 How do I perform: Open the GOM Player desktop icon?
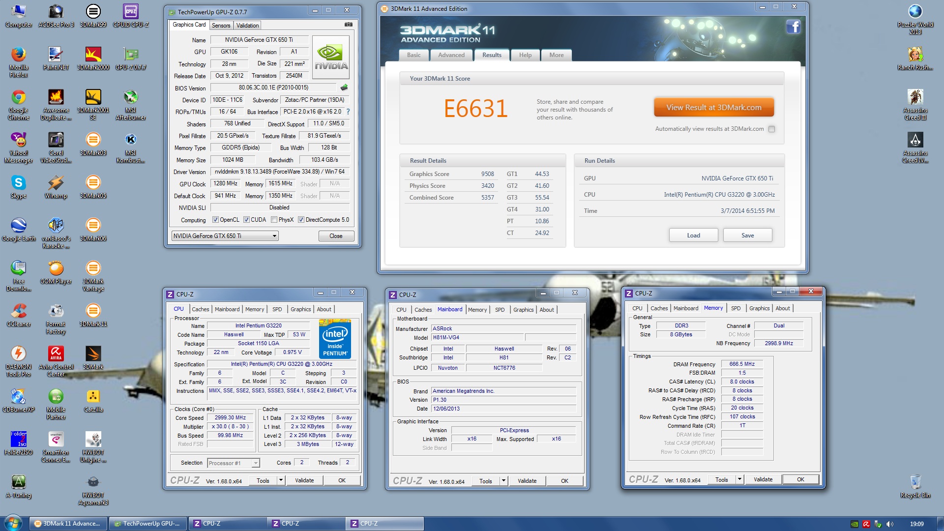click(56, 272)
